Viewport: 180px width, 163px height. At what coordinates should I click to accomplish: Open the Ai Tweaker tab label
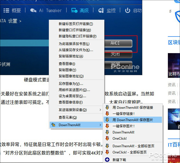pos(51,10)
